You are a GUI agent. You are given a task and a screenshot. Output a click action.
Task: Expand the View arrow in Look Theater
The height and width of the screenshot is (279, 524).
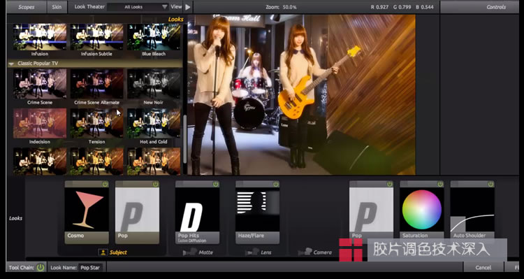click(188, 7)
